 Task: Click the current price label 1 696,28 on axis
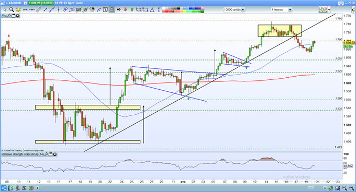349,42
